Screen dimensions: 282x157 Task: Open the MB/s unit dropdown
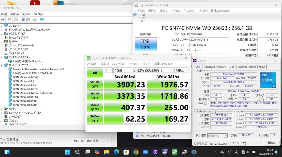182,70
